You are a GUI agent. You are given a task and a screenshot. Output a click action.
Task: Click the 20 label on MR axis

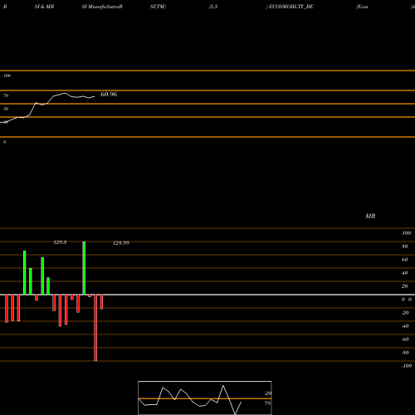pyautogui.click(x=404, y=286)
